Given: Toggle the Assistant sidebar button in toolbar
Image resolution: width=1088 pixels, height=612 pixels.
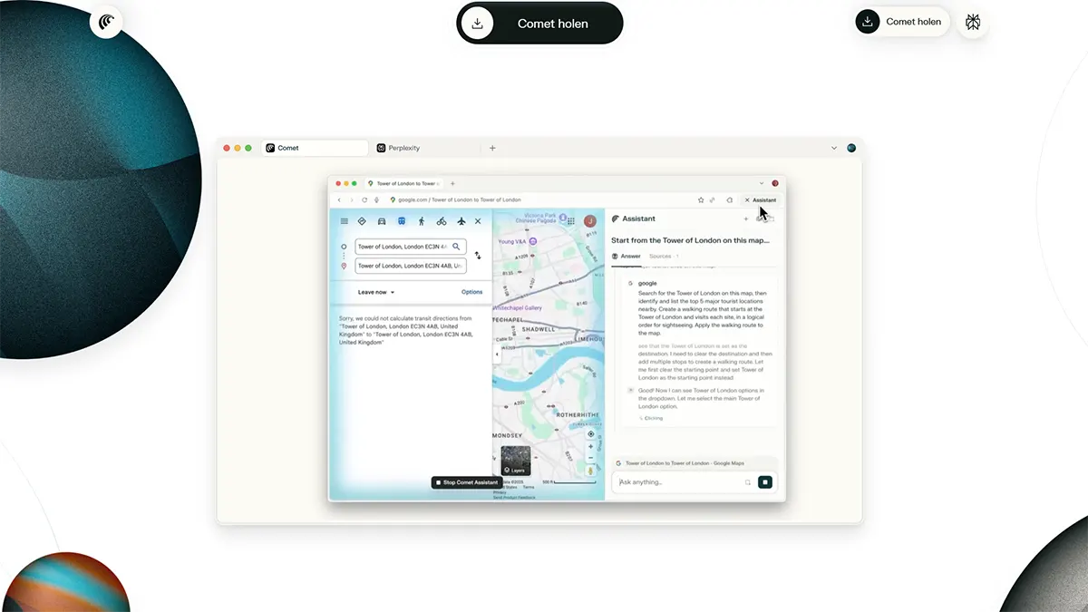Looking at the screenshot, I should 760,199.
